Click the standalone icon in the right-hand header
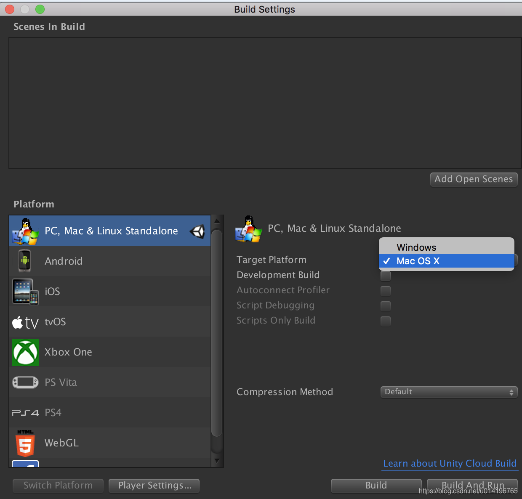This screenshot has width=522, height=499. pos(248,229)
